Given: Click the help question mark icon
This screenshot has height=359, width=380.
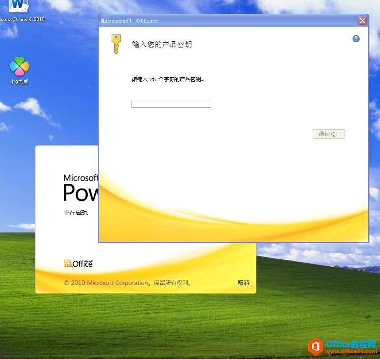Looking at the screenshot, I should 356,39.
